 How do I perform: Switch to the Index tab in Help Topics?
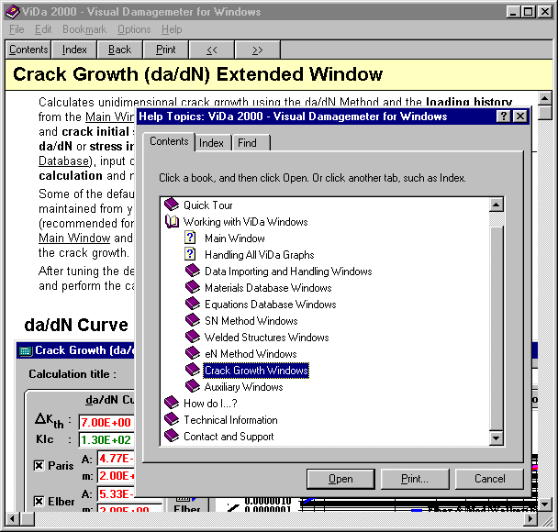211,143
